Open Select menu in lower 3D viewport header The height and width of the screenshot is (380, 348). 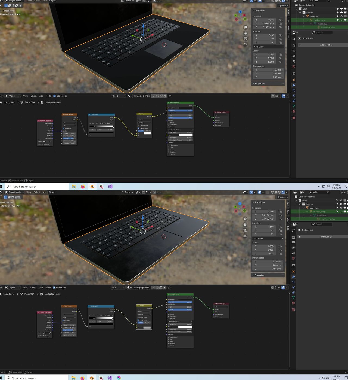click(x=37, y=192)
